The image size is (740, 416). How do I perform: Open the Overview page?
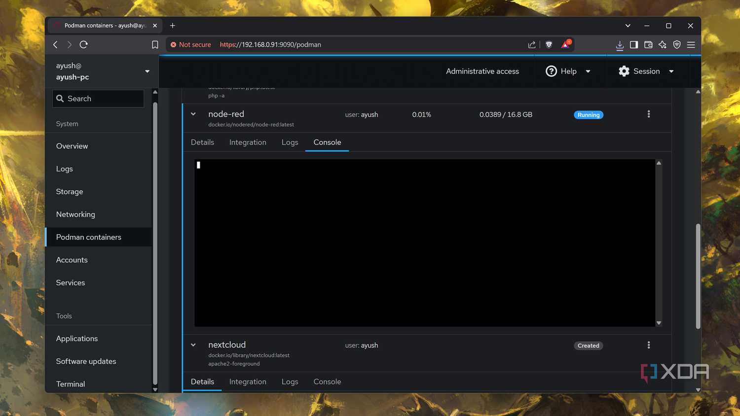(72, 146)
